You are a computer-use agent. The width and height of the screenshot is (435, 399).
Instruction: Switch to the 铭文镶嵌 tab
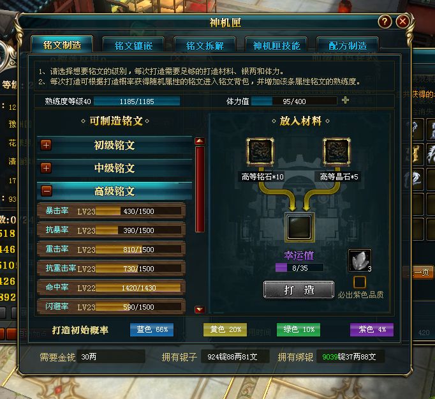(133, 45)
